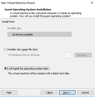Go to previous step with Back button
This screenshot has height=98, width=95.
pos(49,92)
